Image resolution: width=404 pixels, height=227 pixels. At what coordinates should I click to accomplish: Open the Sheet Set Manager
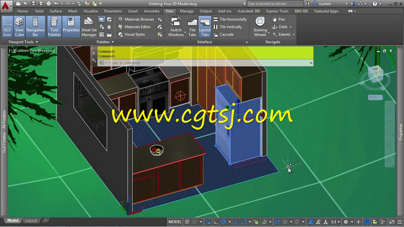pyautogui.click(x=89, y=27)
